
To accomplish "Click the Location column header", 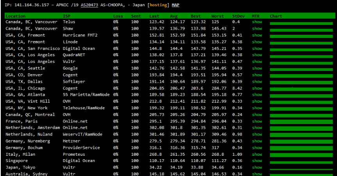I will click(16, 16).
